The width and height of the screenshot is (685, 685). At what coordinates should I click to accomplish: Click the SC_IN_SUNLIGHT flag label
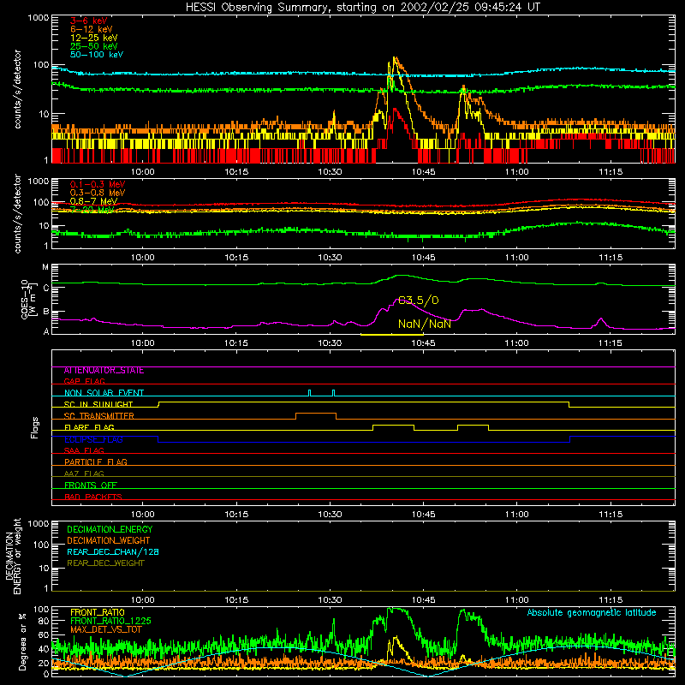[98, 404]
